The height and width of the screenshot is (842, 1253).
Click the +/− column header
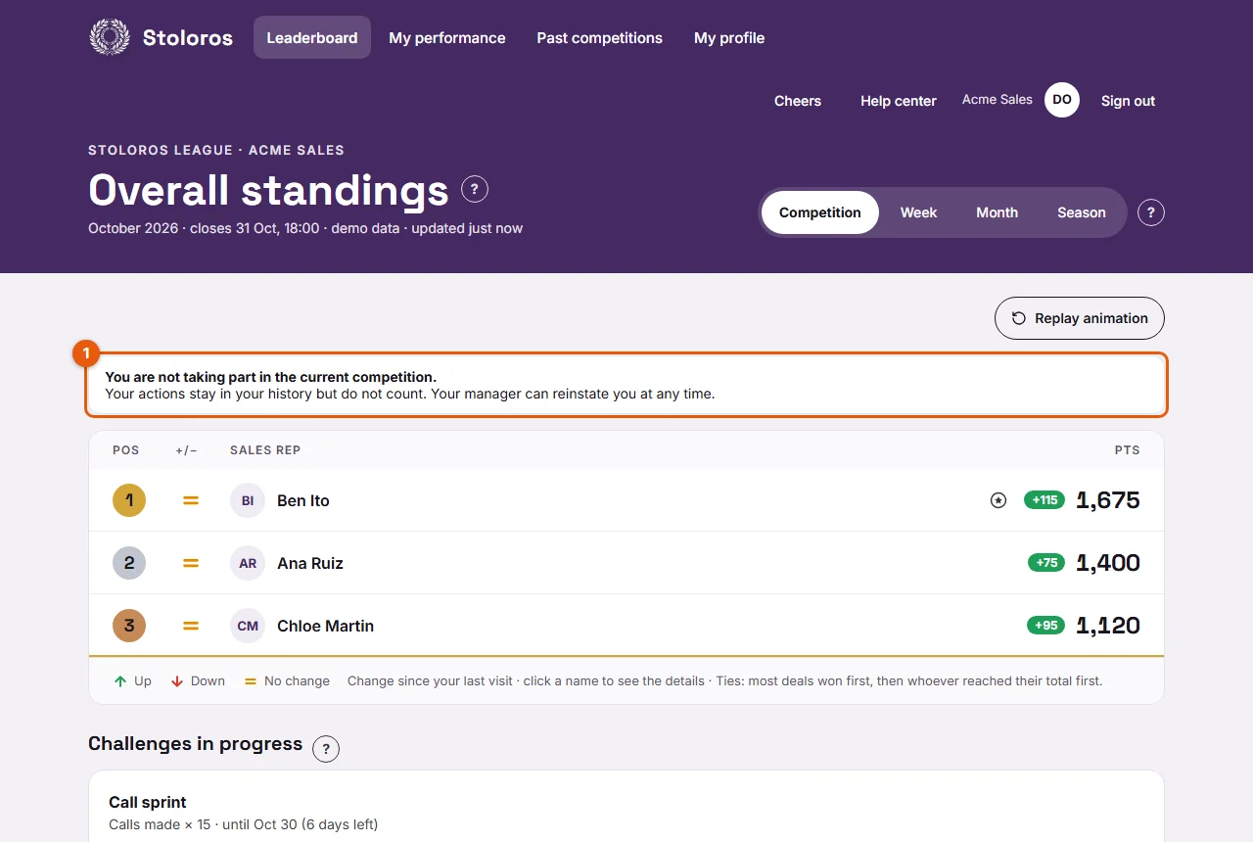point(187,450)
